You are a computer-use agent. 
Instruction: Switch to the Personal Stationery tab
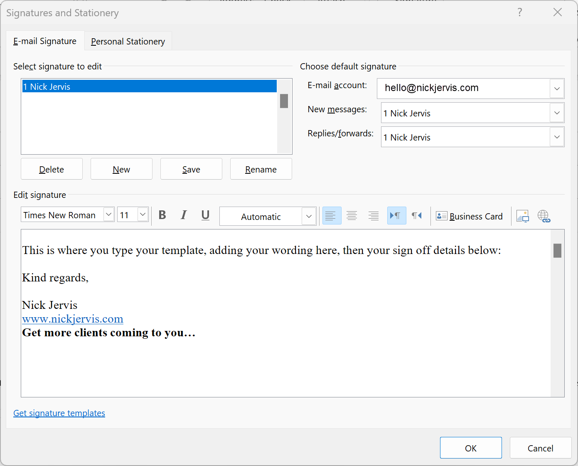pyautogui.click(x=128, y=41)
